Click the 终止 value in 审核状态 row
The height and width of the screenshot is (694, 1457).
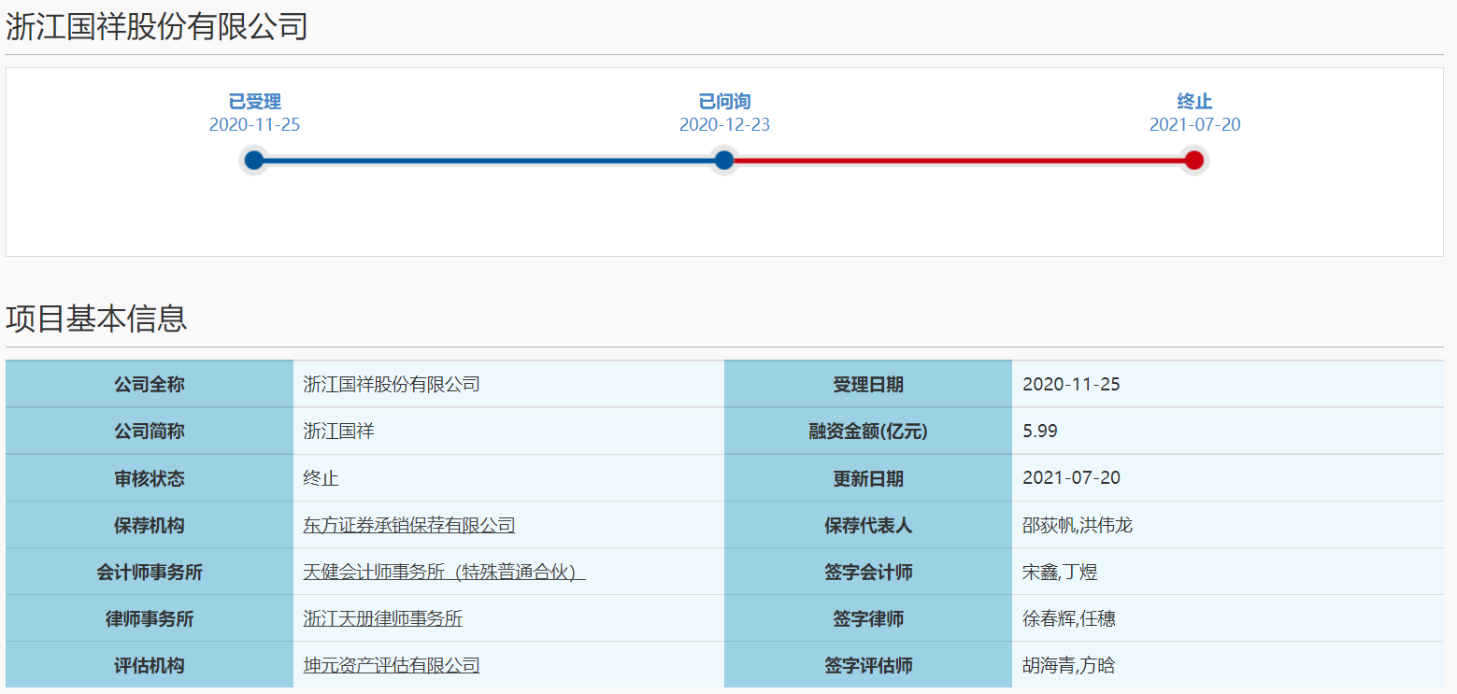click(321, 478)
